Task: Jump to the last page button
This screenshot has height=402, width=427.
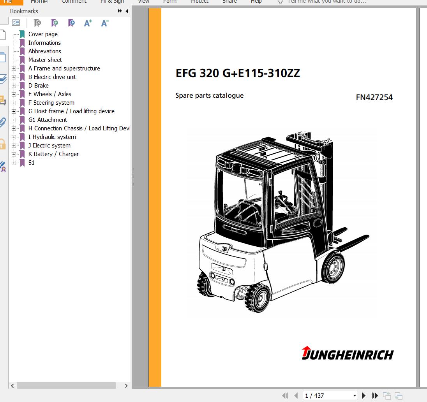Action: click(x=375, y=395)
